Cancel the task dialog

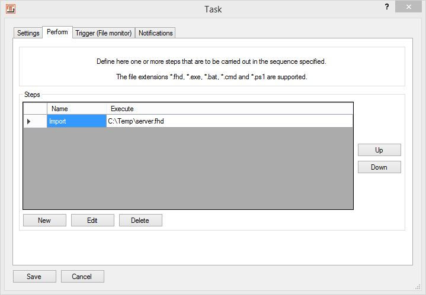(82, 277)
